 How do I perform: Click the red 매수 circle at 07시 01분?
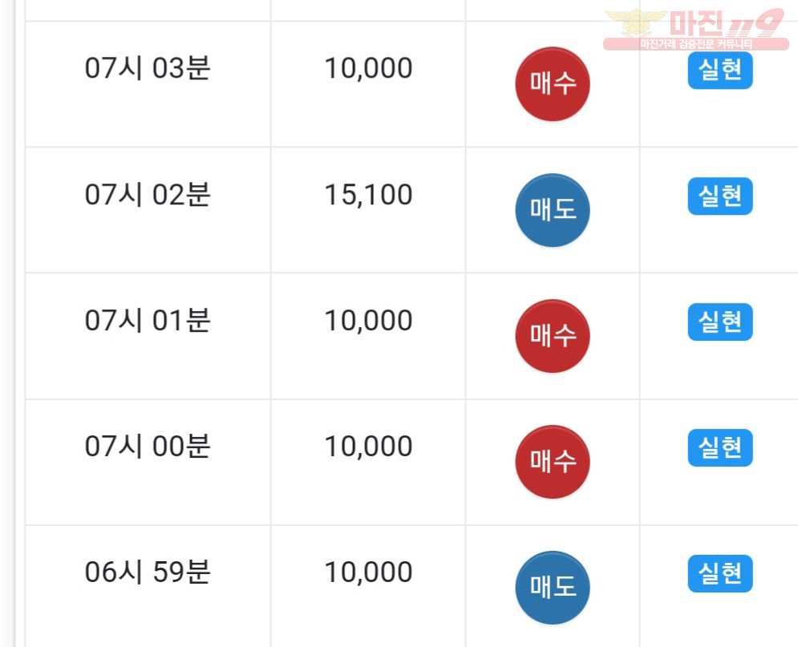[x=553, y=336]
